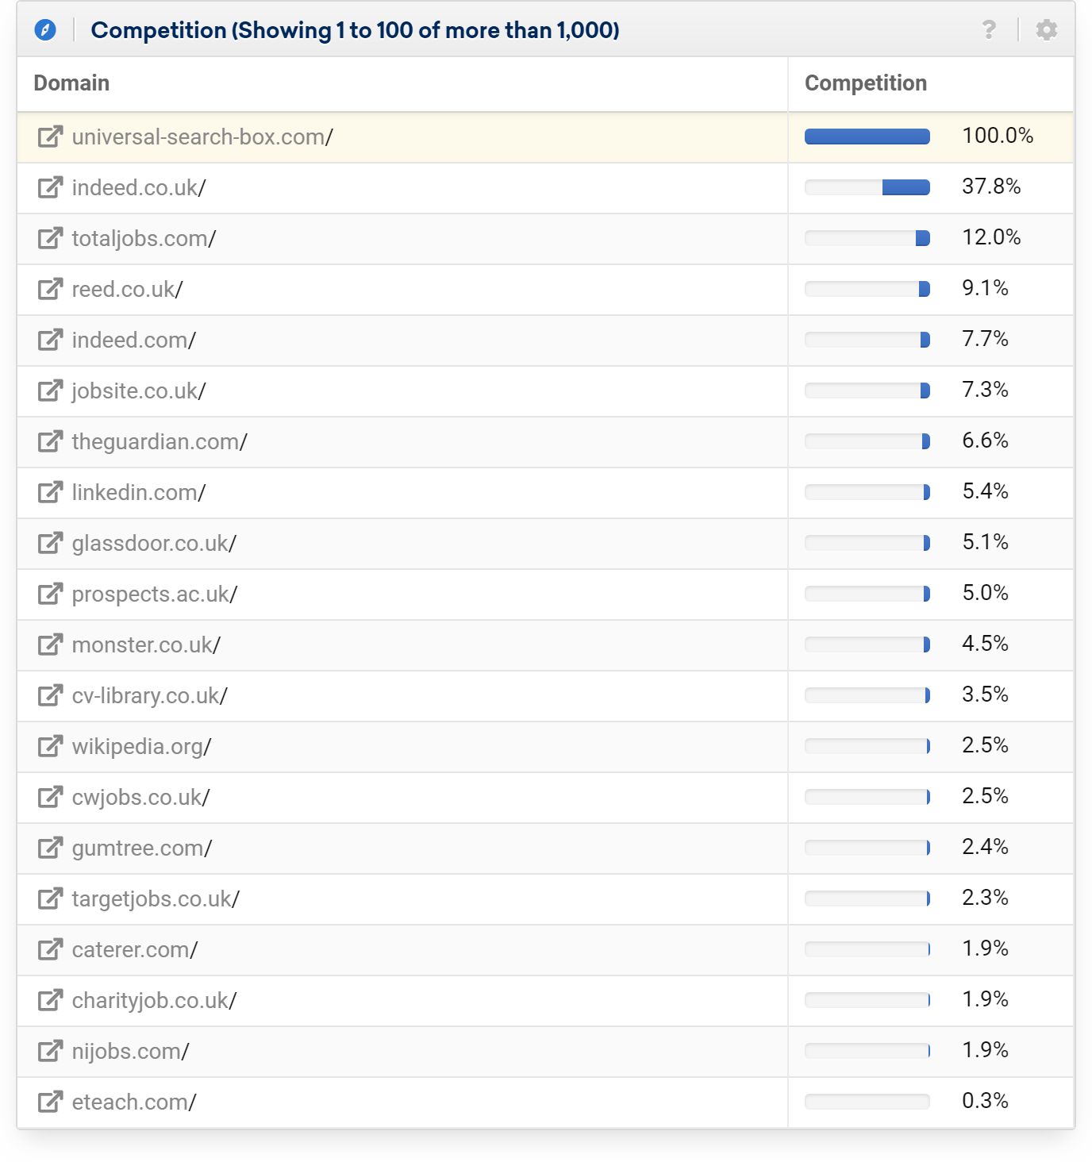
Task: Select the glassdoor.co.uk domain
Action: [154, 544]
